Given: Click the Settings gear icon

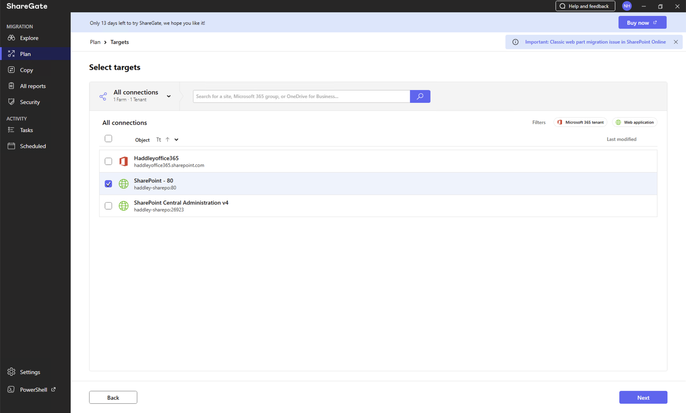Looking at the screenshot, I should tap(11, 372).
